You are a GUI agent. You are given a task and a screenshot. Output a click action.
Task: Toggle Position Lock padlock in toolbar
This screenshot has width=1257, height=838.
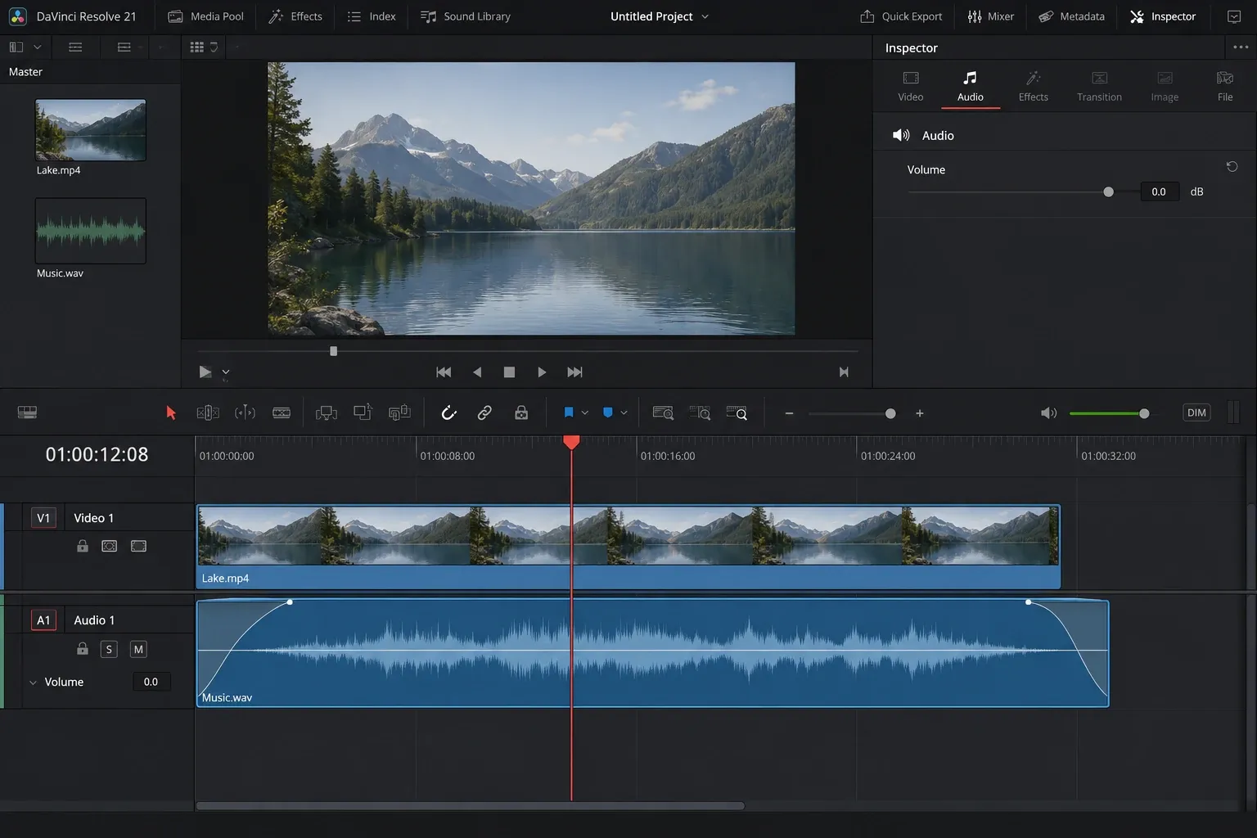pyautogui.click(x=521, y=413)
